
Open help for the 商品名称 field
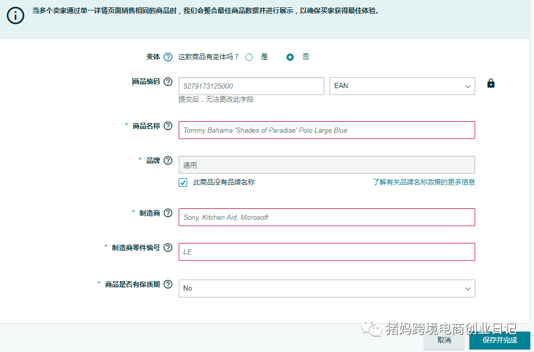click(168, 126)
